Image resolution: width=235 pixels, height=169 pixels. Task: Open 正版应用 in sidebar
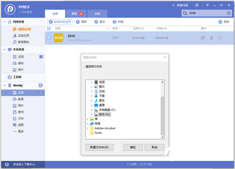coord(21,36)
